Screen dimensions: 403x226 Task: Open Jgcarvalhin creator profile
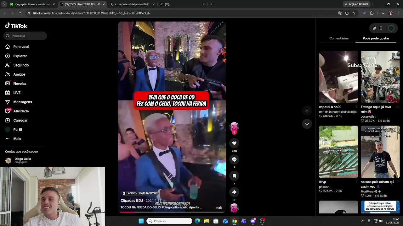coord(368,117)
